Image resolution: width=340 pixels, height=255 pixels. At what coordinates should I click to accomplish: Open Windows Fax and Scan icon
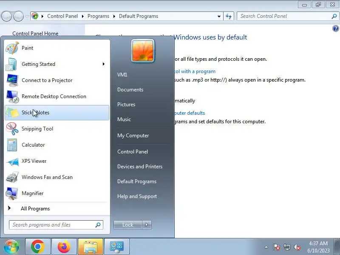pyautogui.click(x=12, y=177)
